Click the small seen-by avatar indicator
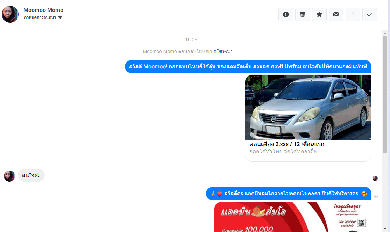The height and width of the screenshot is (232, 390). tap(375, 178)
